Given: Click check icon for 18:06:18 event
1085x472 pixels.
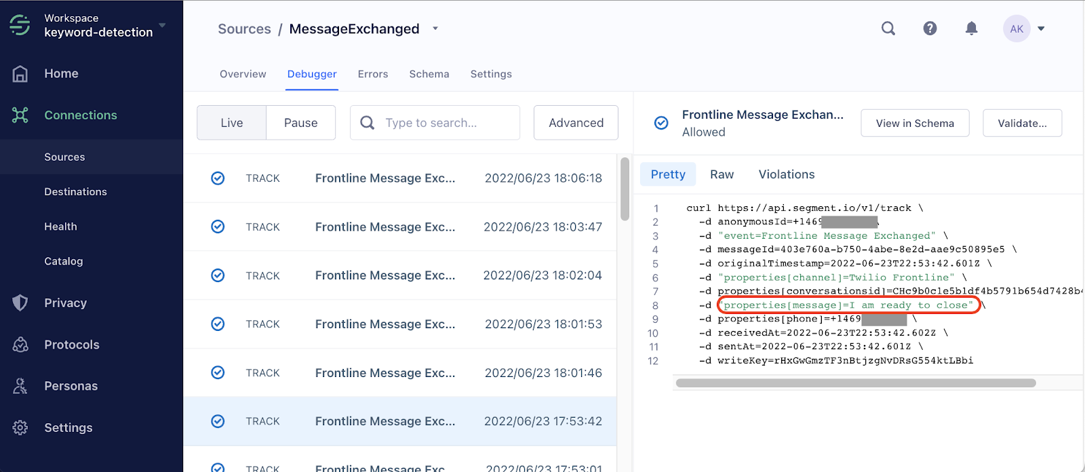Looking at the screenshot, I should [218, 178].
